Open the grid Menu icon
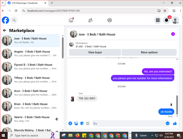This screenshot has height=139, width=183. coord(158,20)
